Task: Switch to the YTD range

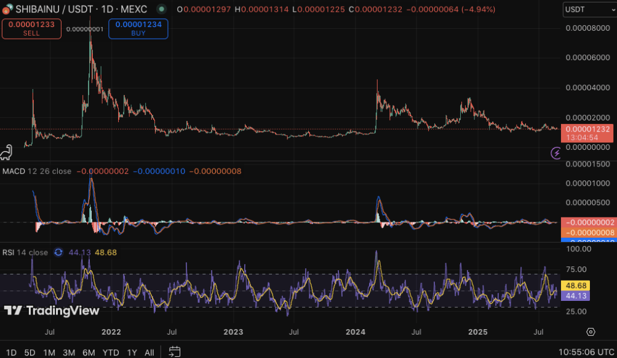Action: (x=111, y=352)
